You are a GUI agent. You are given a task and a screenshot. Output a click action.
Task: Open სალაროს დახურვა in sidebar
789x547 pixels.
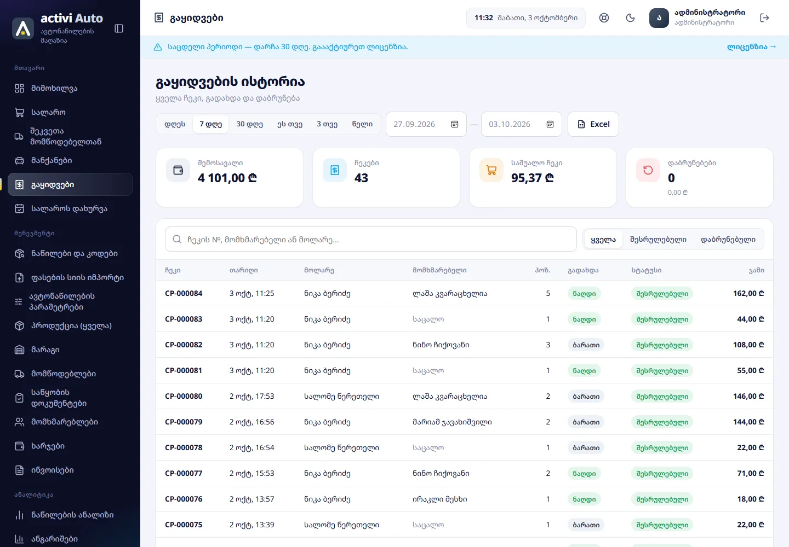pyautogui.click(x=70, y=208)
